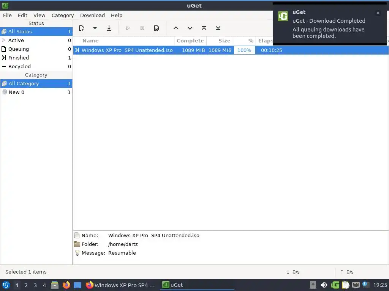The width and height of the screenshot is (389, 291).
Task: Select All Status in sidebar
Action: (x=36, y=32)
